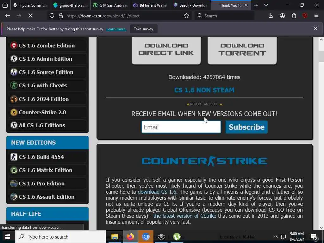Open CS 1.6 with Cheats in sidebar
This screenshot has height=243, width=324.
click(x=47, y=85)
